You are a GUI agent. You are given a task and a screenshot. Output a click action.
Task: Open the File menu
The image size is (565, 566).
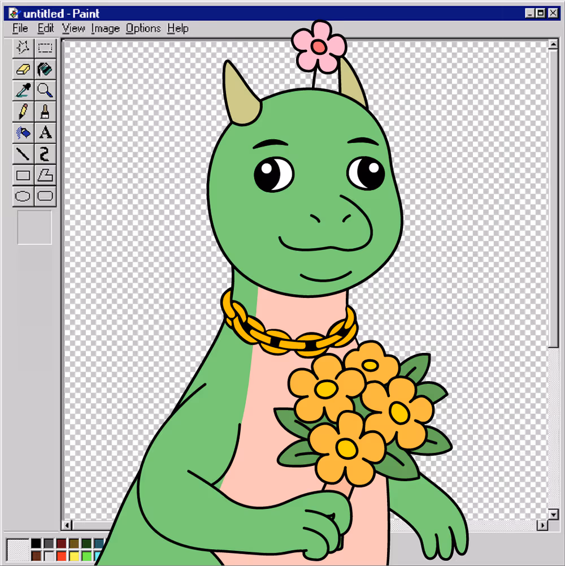point(20,28)
